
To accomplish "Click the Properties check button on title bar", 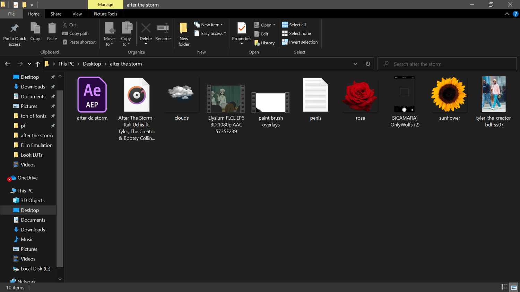I will coord(16,5).
